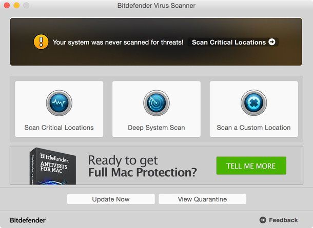Open the Feedback link

pos(283,220)
